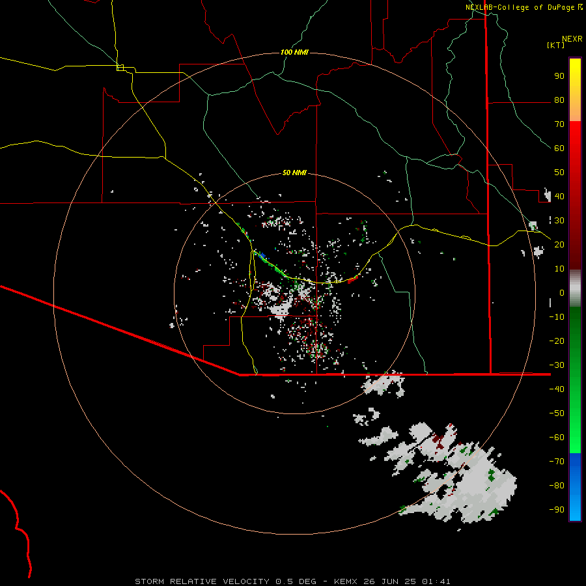Click the 10 value on the velocity scale
The width and height of the screenshot is (586, 586).
(559, 269)
